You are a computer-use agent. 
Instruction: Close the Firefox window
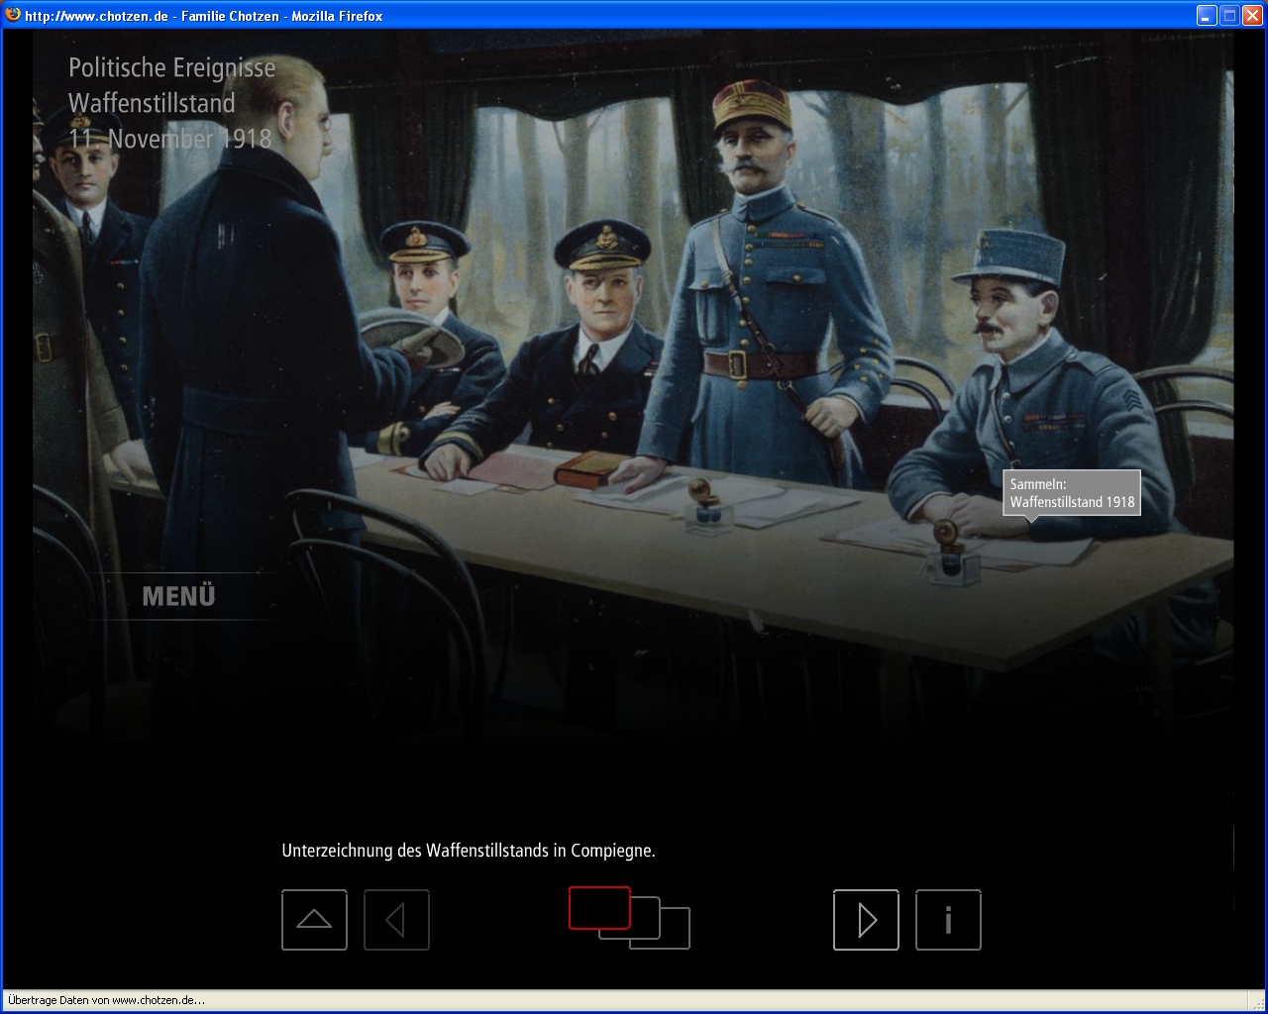pos(1252,15)
